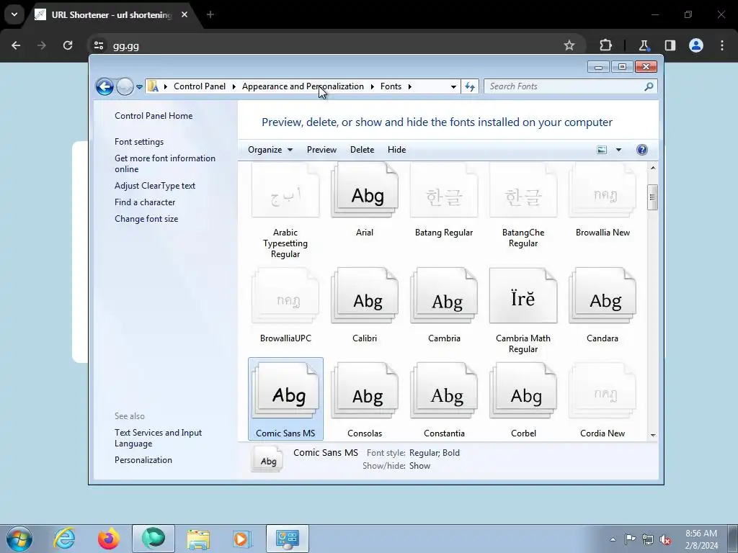Open Adjust ClearType text link

(155, 186)
